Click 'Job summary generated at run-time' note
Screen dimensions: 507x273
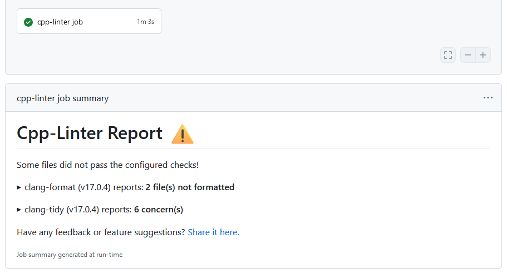[70, 255]
